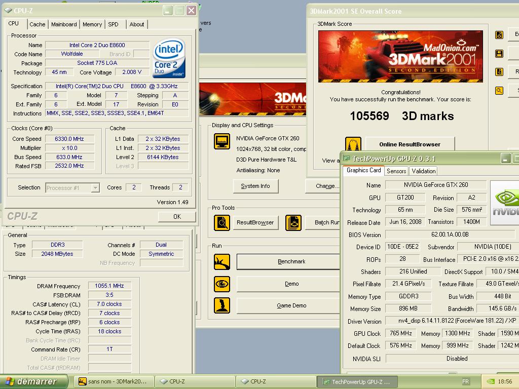Viewport: 519px width, 389px height.
Task: Click the Batch Run stacked-pages icon
Action: [293, 223]
